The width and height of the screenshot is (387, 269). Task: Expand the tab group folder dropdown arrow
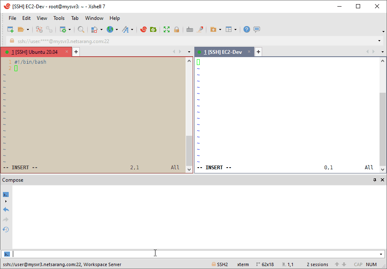click(x=220, y=30)
